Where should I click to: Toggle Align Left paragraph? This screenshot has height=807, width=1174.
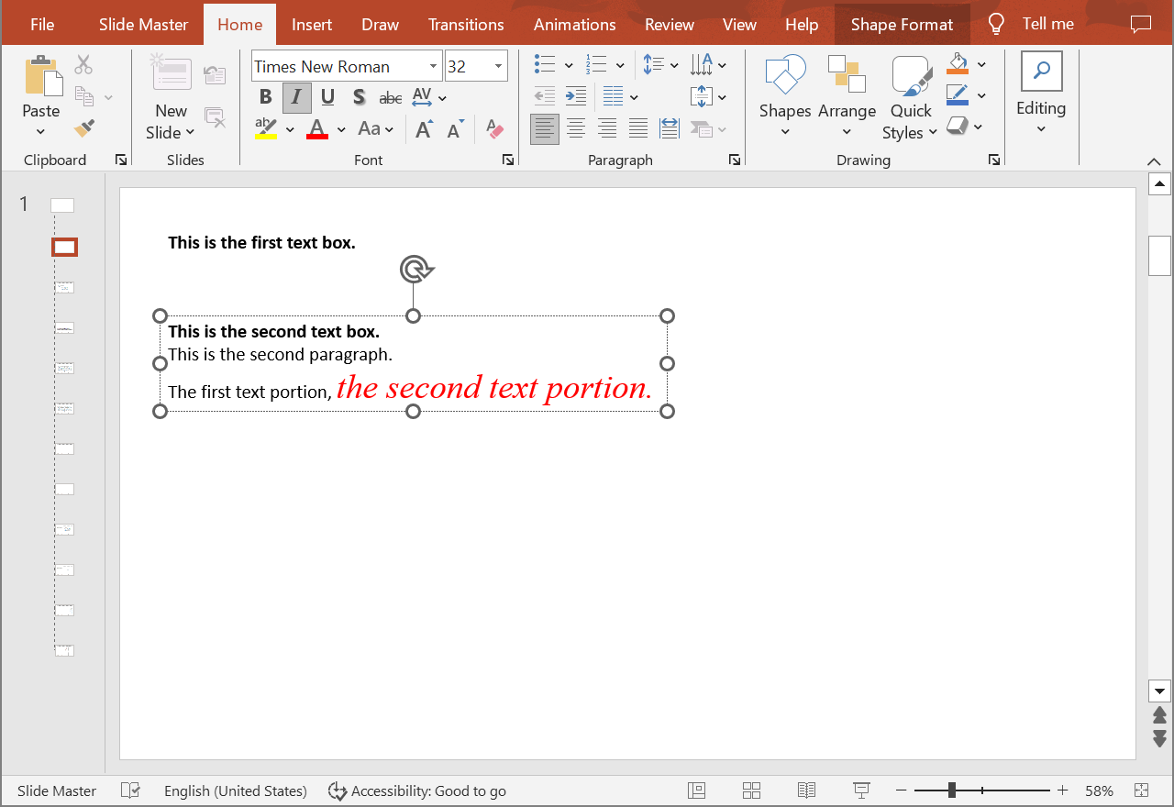click(x=545, y=128)
